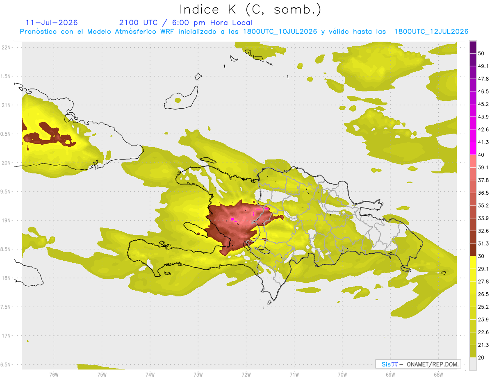
Task: Click the 69W longitude axis label
Action: 390,374
